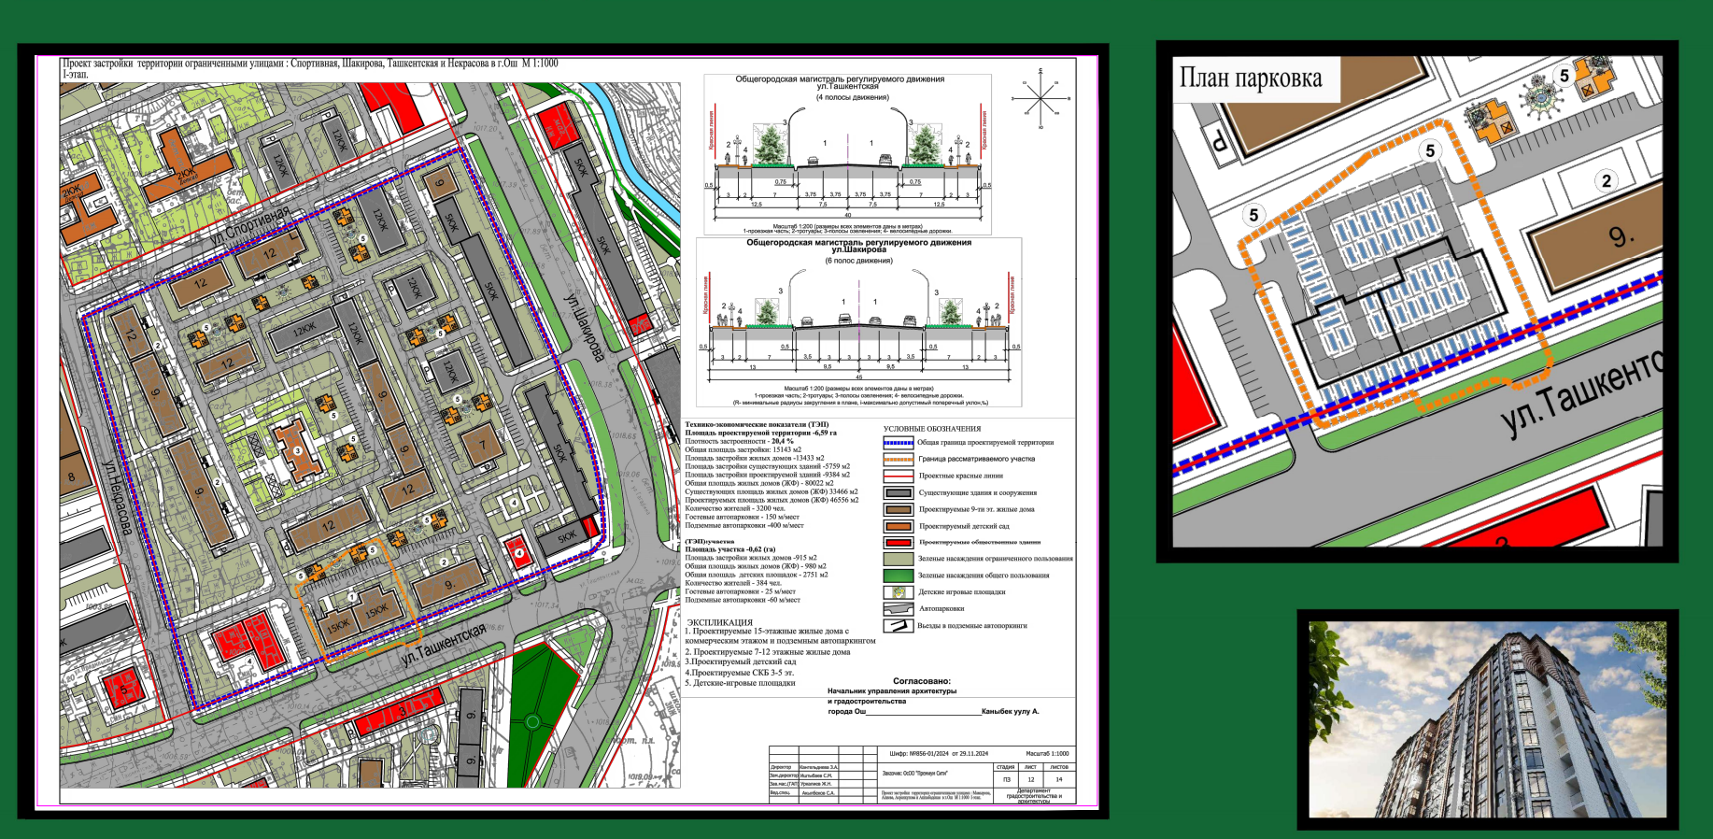Screen dimensions: 1713x839
Task: Click the orange-outlined 15ЭЖ plot on the map
Action: click(359, 600)
